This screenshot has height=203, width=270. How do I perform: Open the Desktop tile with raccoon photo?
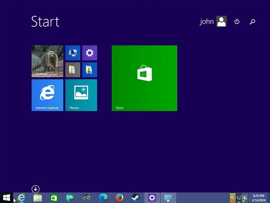[x=47, y=61]
